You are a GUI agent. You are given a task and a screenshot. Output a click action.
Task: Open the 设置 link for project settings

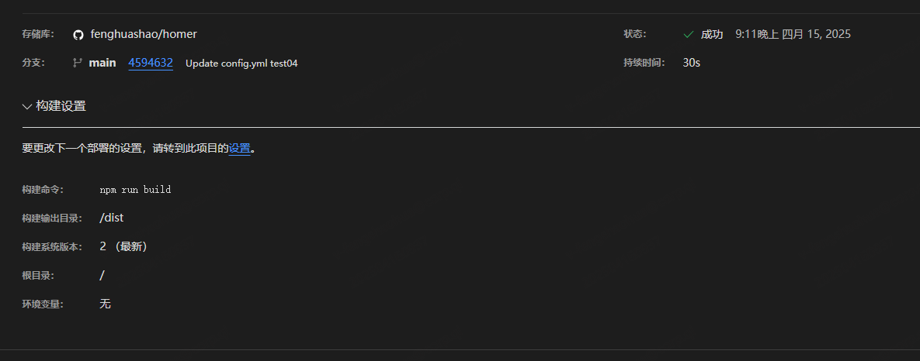coord(239,149)
